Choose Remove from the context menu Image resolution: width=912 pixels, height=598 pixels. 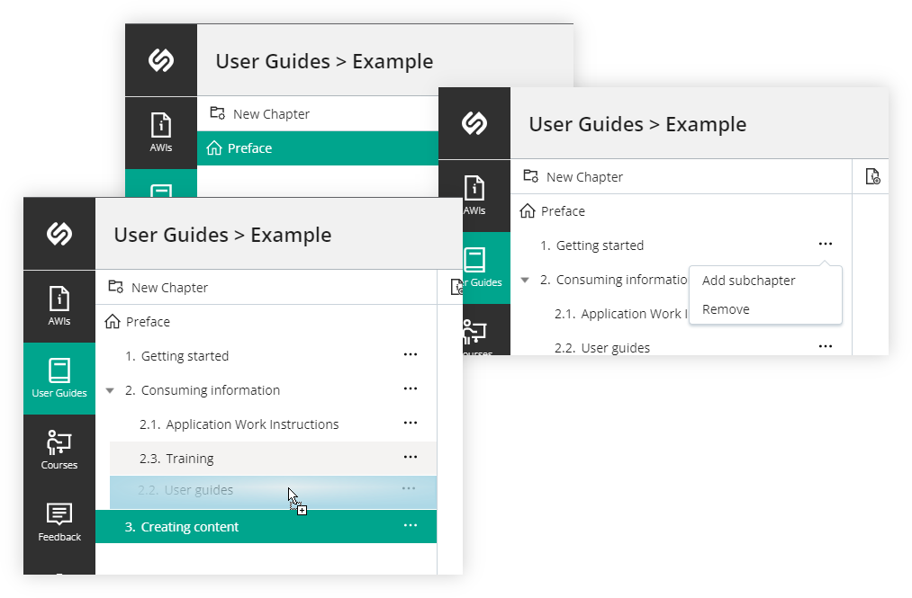tap(725, 308)
